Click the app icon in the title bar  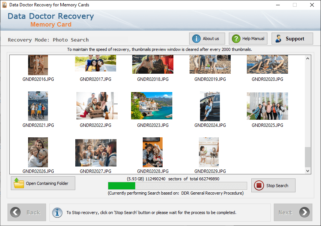click(4, 5)
